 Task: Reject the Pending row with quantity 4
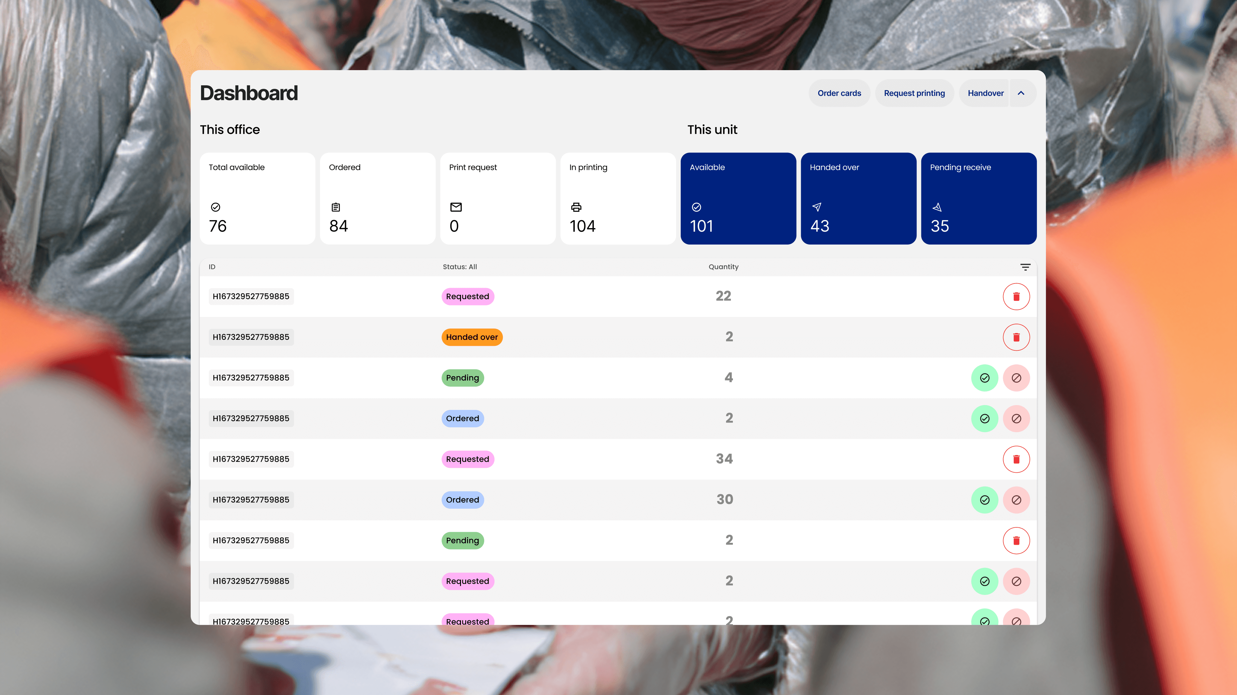coord(1016,378)
